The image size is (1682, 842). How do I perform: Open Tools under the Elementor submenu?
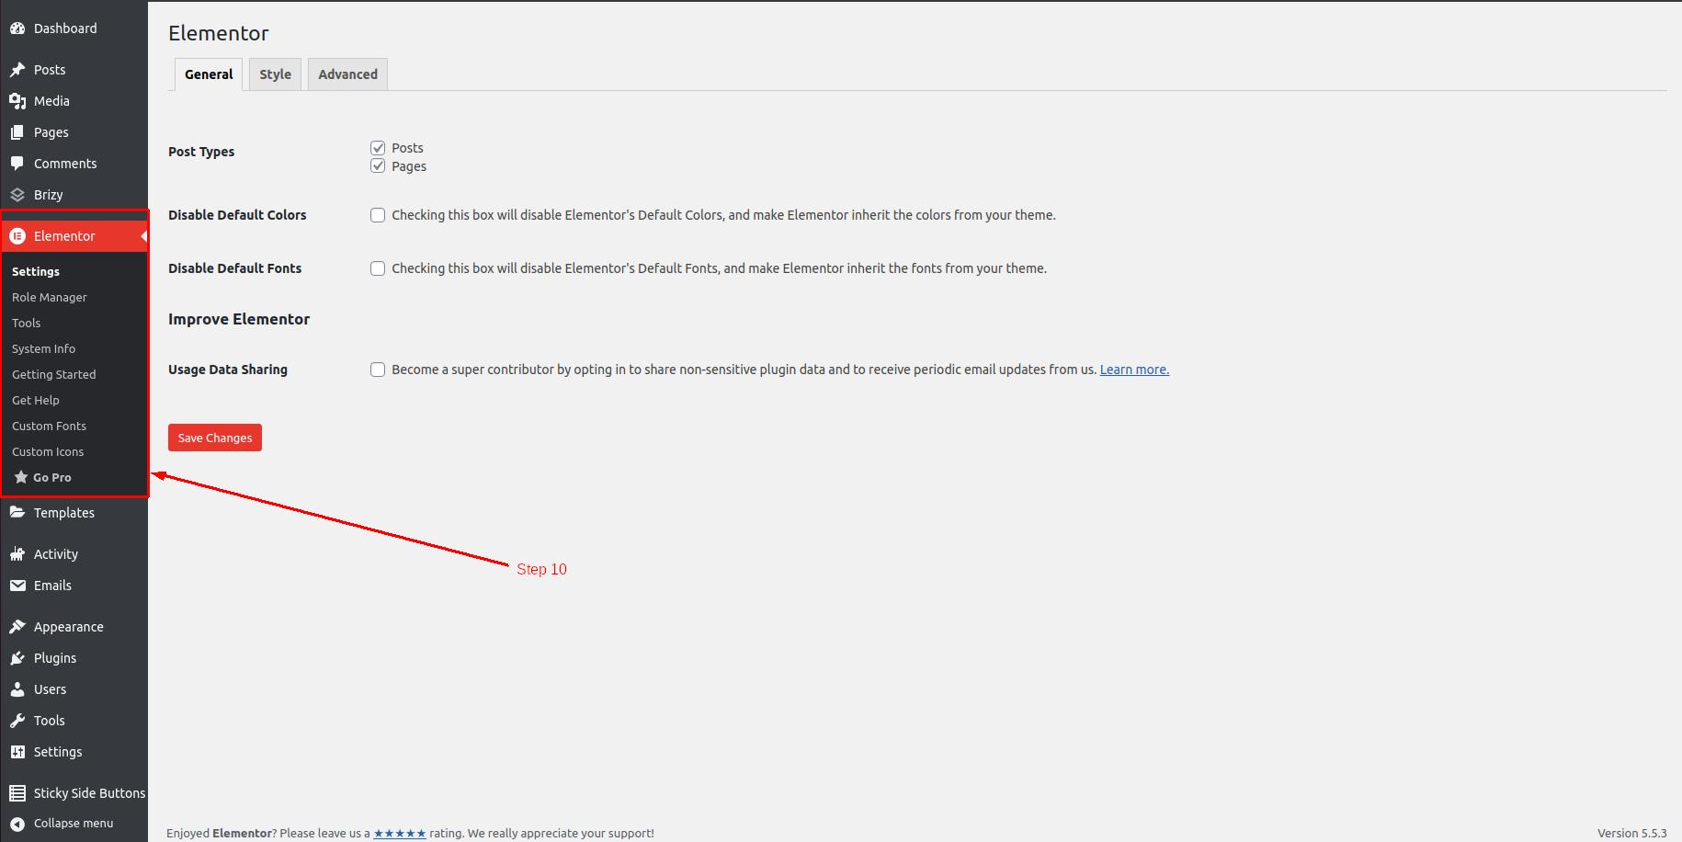[x=27, y=323]
